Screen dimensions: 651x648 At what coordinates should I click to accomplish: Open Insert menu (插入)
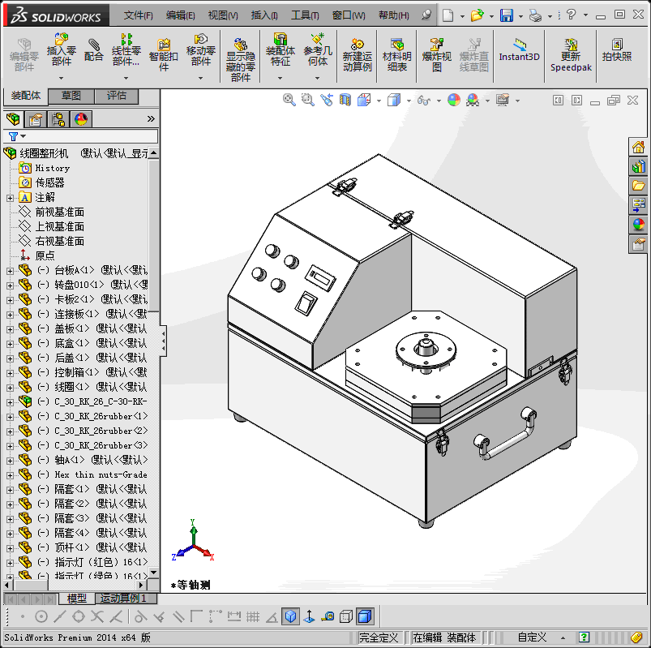tap(264, 15)
